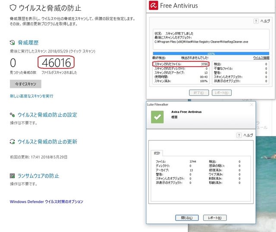Select the 統計 tab
276x232 pixels.
(x=157, y=153)
